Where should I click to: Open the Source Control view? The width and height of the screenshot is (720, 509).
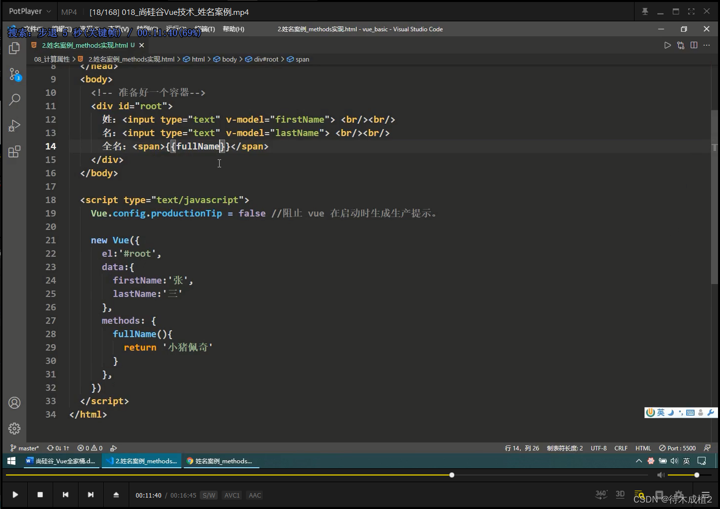[x=14, y=74]
